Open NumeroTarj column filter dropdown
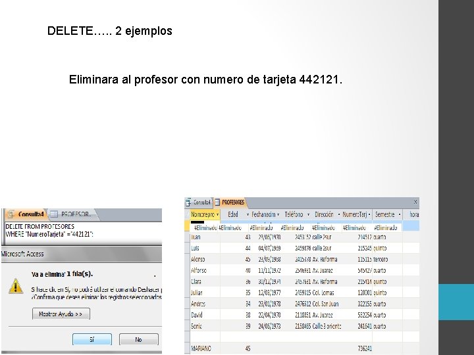Image resolution: width=474 pixels, height=355 pixels. 369,214
